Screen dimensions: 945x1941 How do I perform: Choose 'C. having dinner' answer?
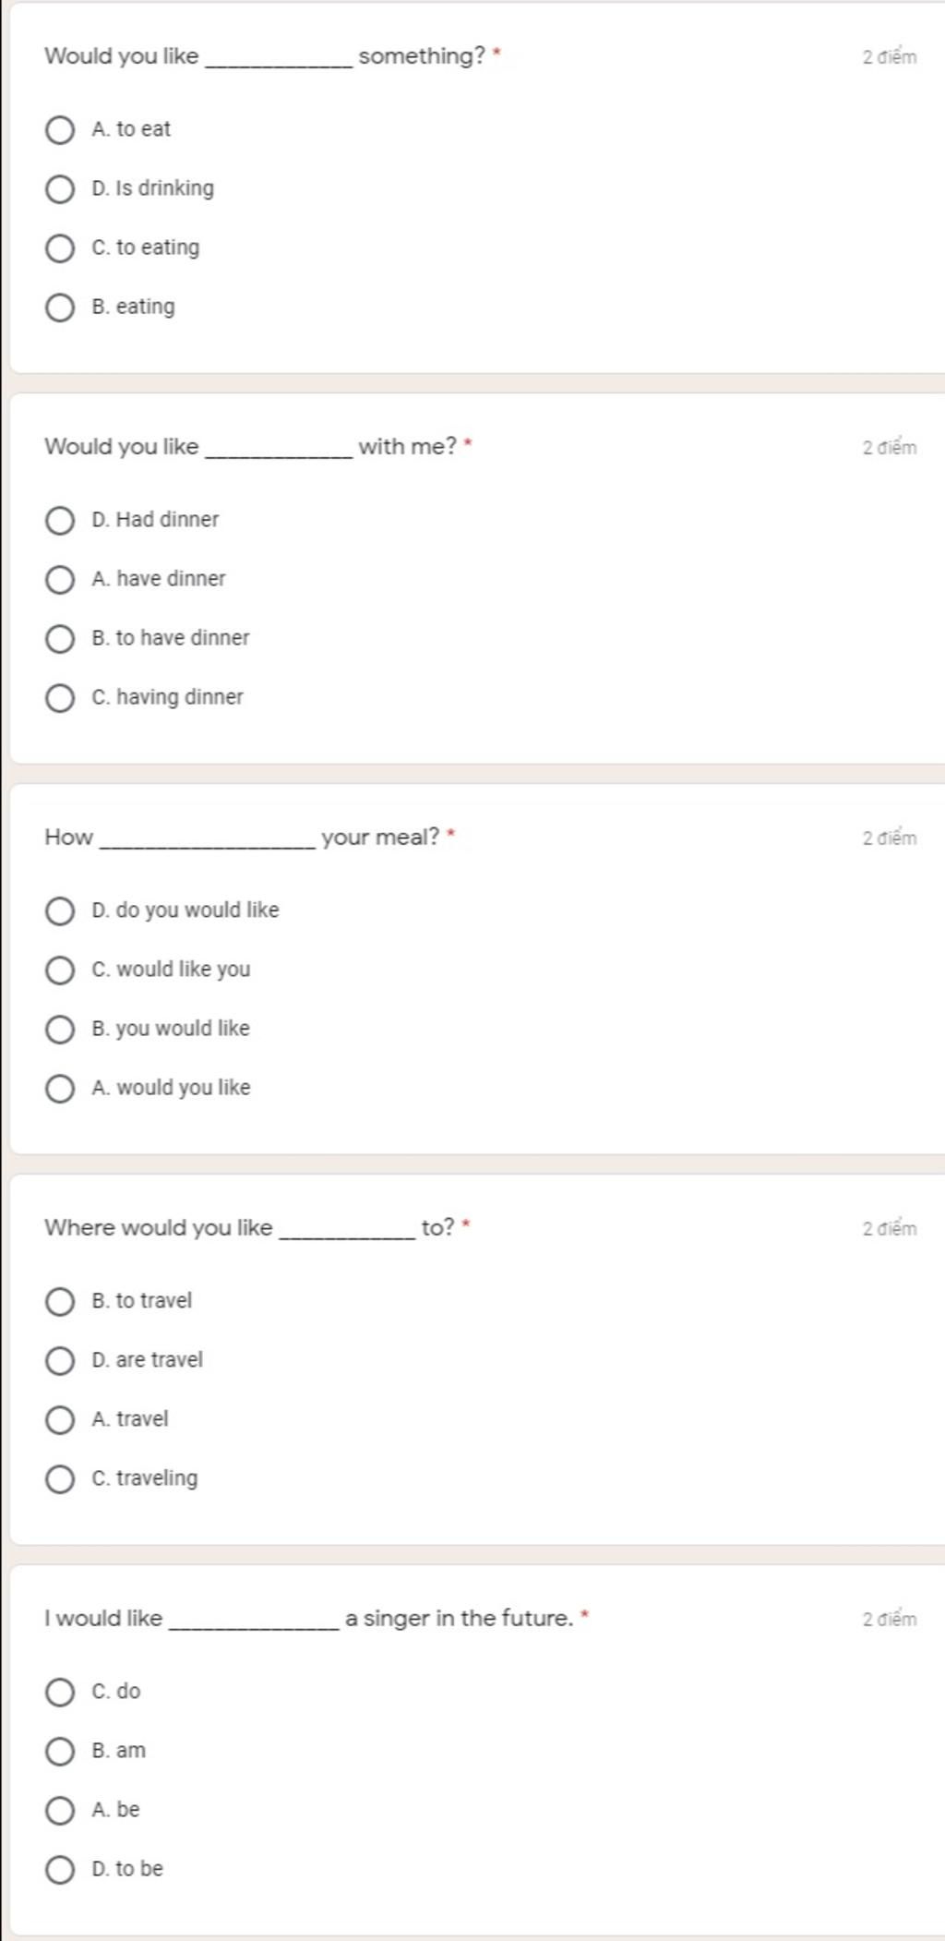(60, 698)
